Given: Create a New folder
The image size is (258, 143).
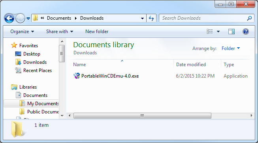Looking at the screenshot, I should 97,32.
